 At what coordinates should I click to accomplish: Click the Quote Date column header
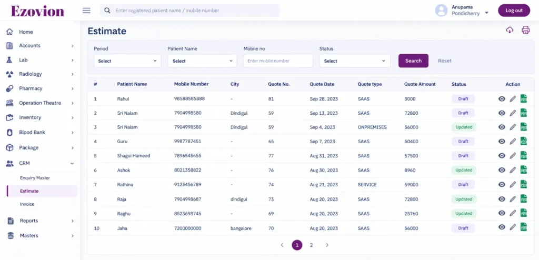click(x=322, y=84)
